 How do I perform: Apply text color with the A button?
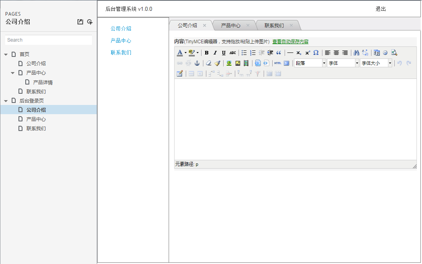pos(180,52)
